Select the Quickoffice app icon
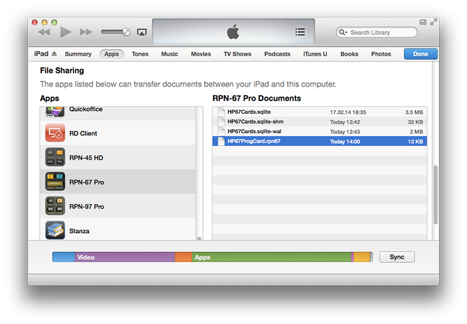The image size is (467, 324). (x=55, y=112)
